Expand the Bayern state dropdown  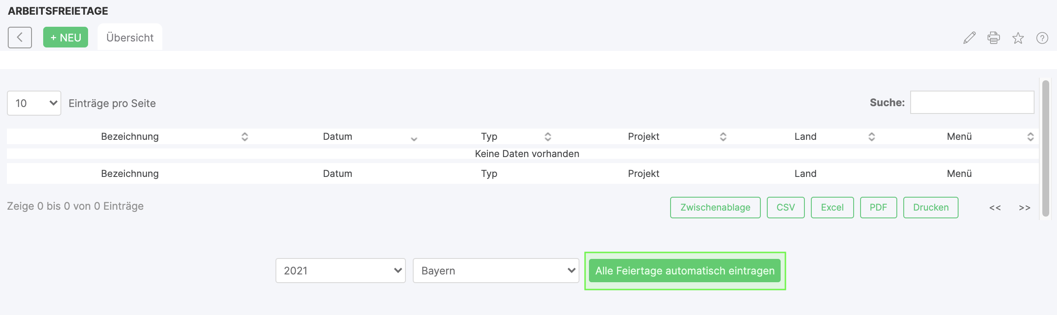(x=496, y=271)
